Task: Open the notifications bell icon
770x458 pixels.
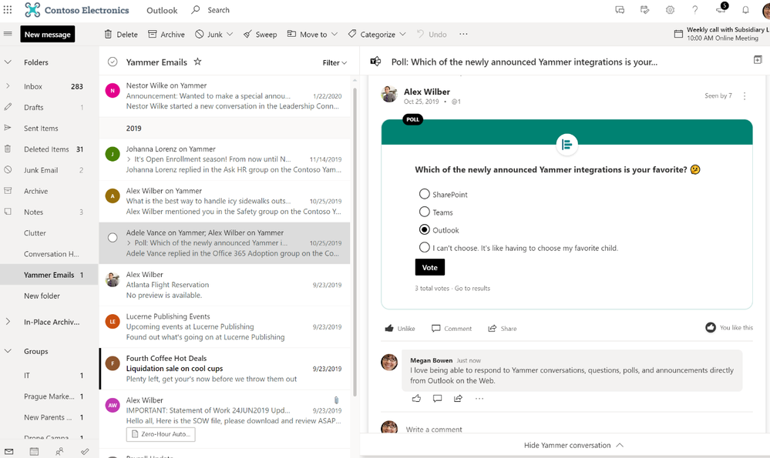Action: click(x=745, y=10)
